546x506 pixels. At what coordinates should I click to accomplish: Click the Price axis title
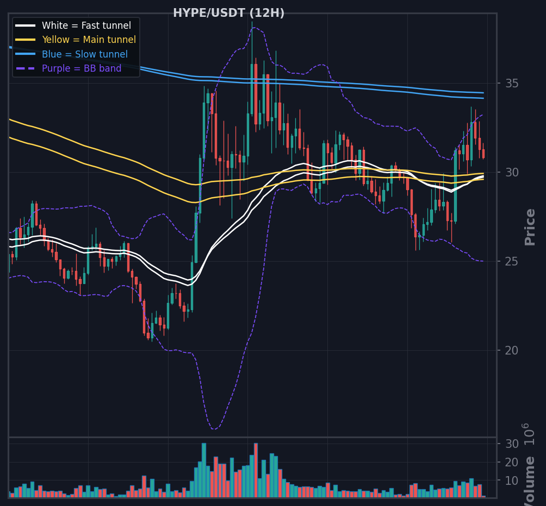click(x=530, y=227)
